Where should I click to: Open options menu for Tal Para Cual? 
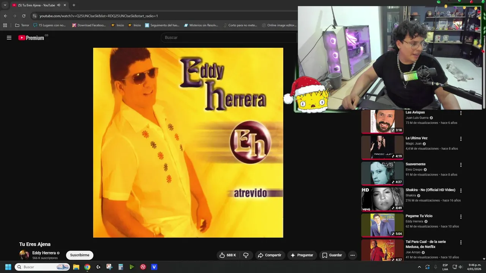tap(461, 242)
